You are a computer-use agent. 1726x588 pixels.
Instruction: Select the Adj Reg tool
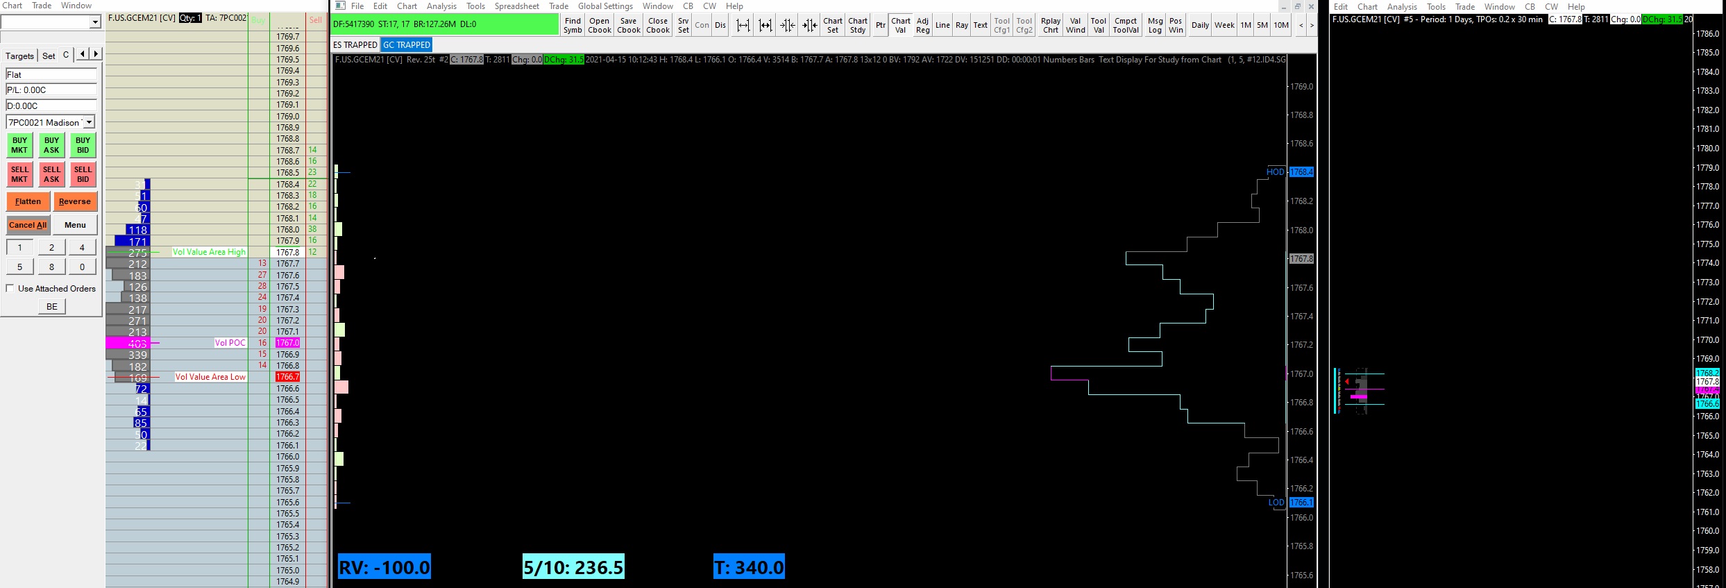click(x=922, y=26)
